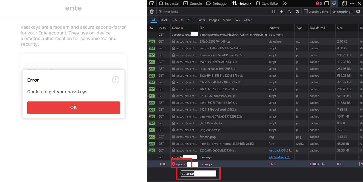Filter requests by HTML
This screenshot has width=363, height=182.
point(164,20)
